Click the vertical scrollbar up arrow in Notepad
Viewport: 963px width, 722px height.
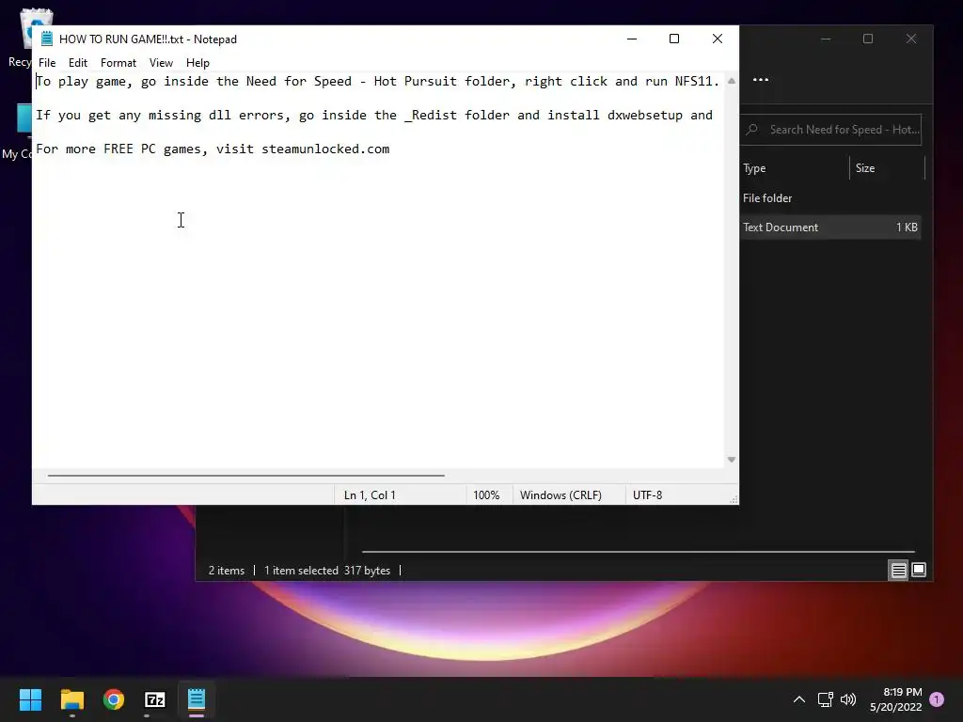pyautogui.click(x=732, y=81)
